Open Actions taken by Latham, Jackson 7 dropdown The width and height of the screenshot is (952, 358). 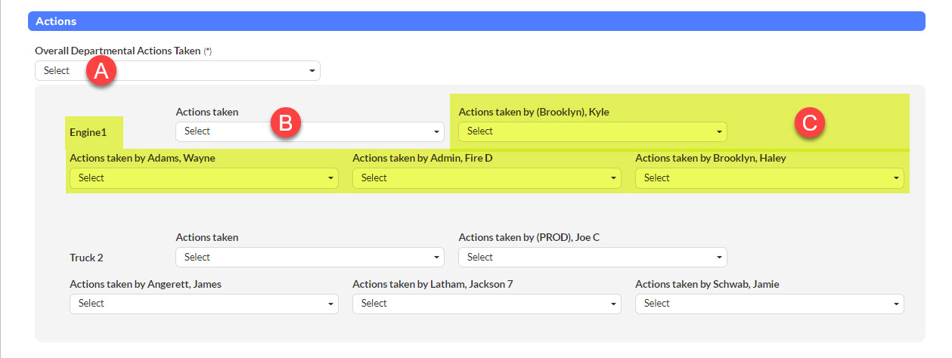pos(487,304)
